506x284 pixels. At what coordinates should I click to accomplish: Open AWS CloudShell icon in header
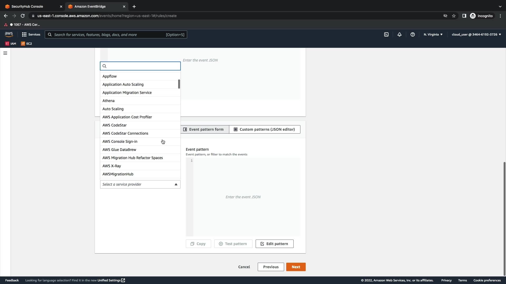click(386, 34)
